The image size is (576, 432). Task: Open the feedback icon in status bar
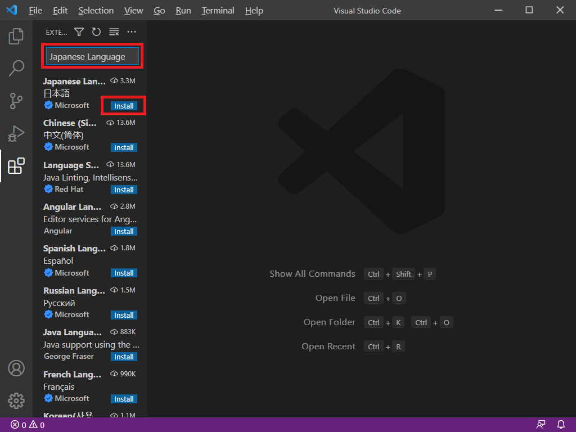(x=541, y=425)
